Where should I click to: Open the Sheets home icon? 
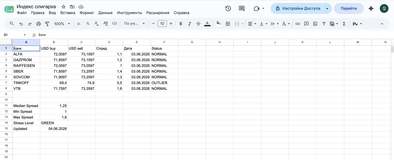pos(9,9)
